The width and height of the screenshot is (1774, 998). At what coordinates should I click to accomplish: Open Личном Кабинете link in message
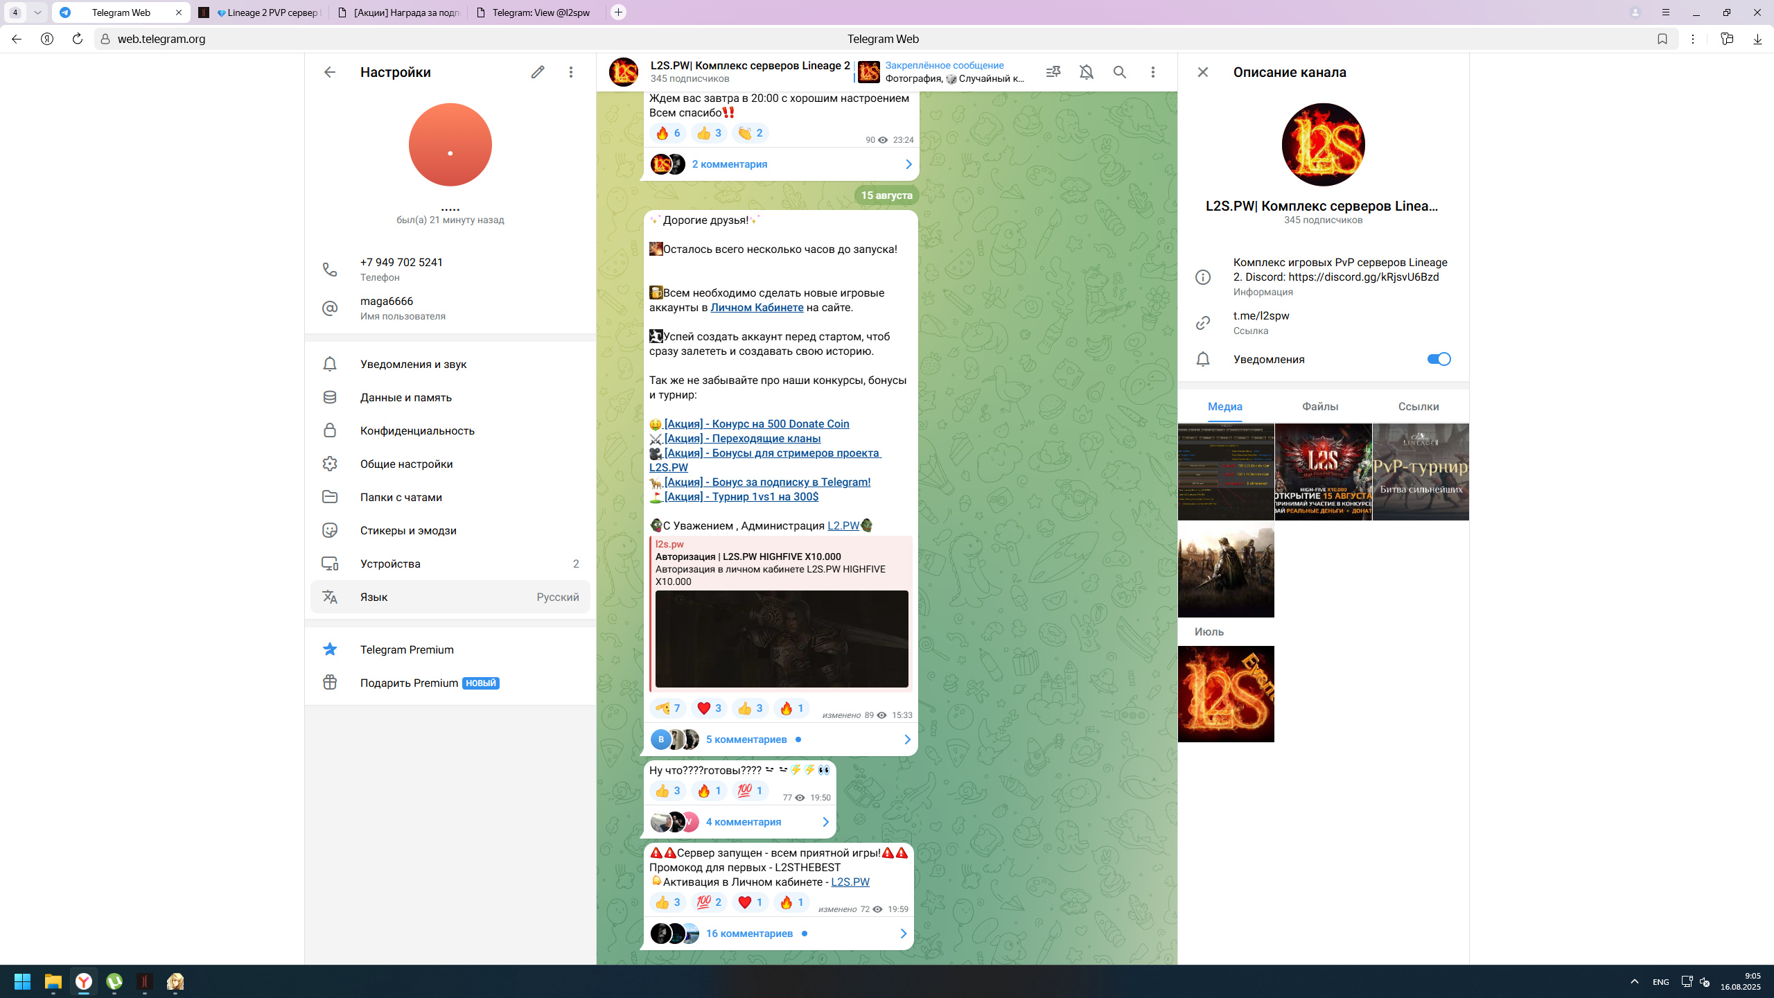pos(757,308)
